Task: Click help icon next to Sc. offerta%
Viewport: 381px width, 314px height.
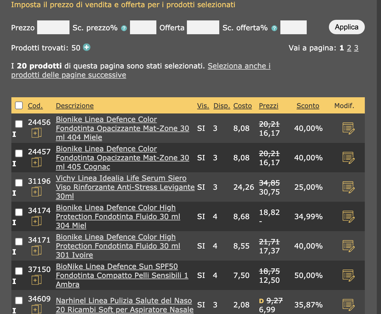Action: click(274, 28)
